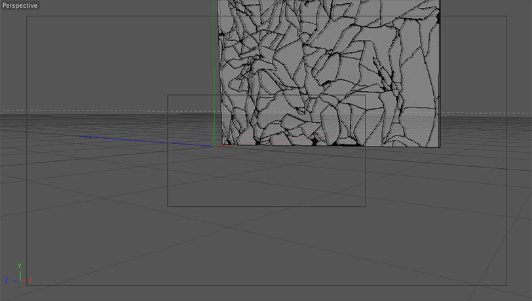The height and width of the screenshot is (301, 532).
Task: Select the fractured wall object
Action: point(330,73)
